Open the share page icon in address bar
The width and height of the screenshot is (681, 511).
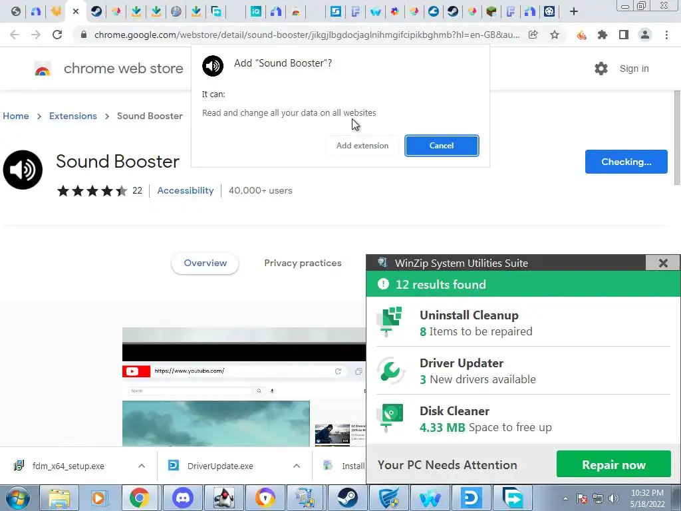[533, 35]
